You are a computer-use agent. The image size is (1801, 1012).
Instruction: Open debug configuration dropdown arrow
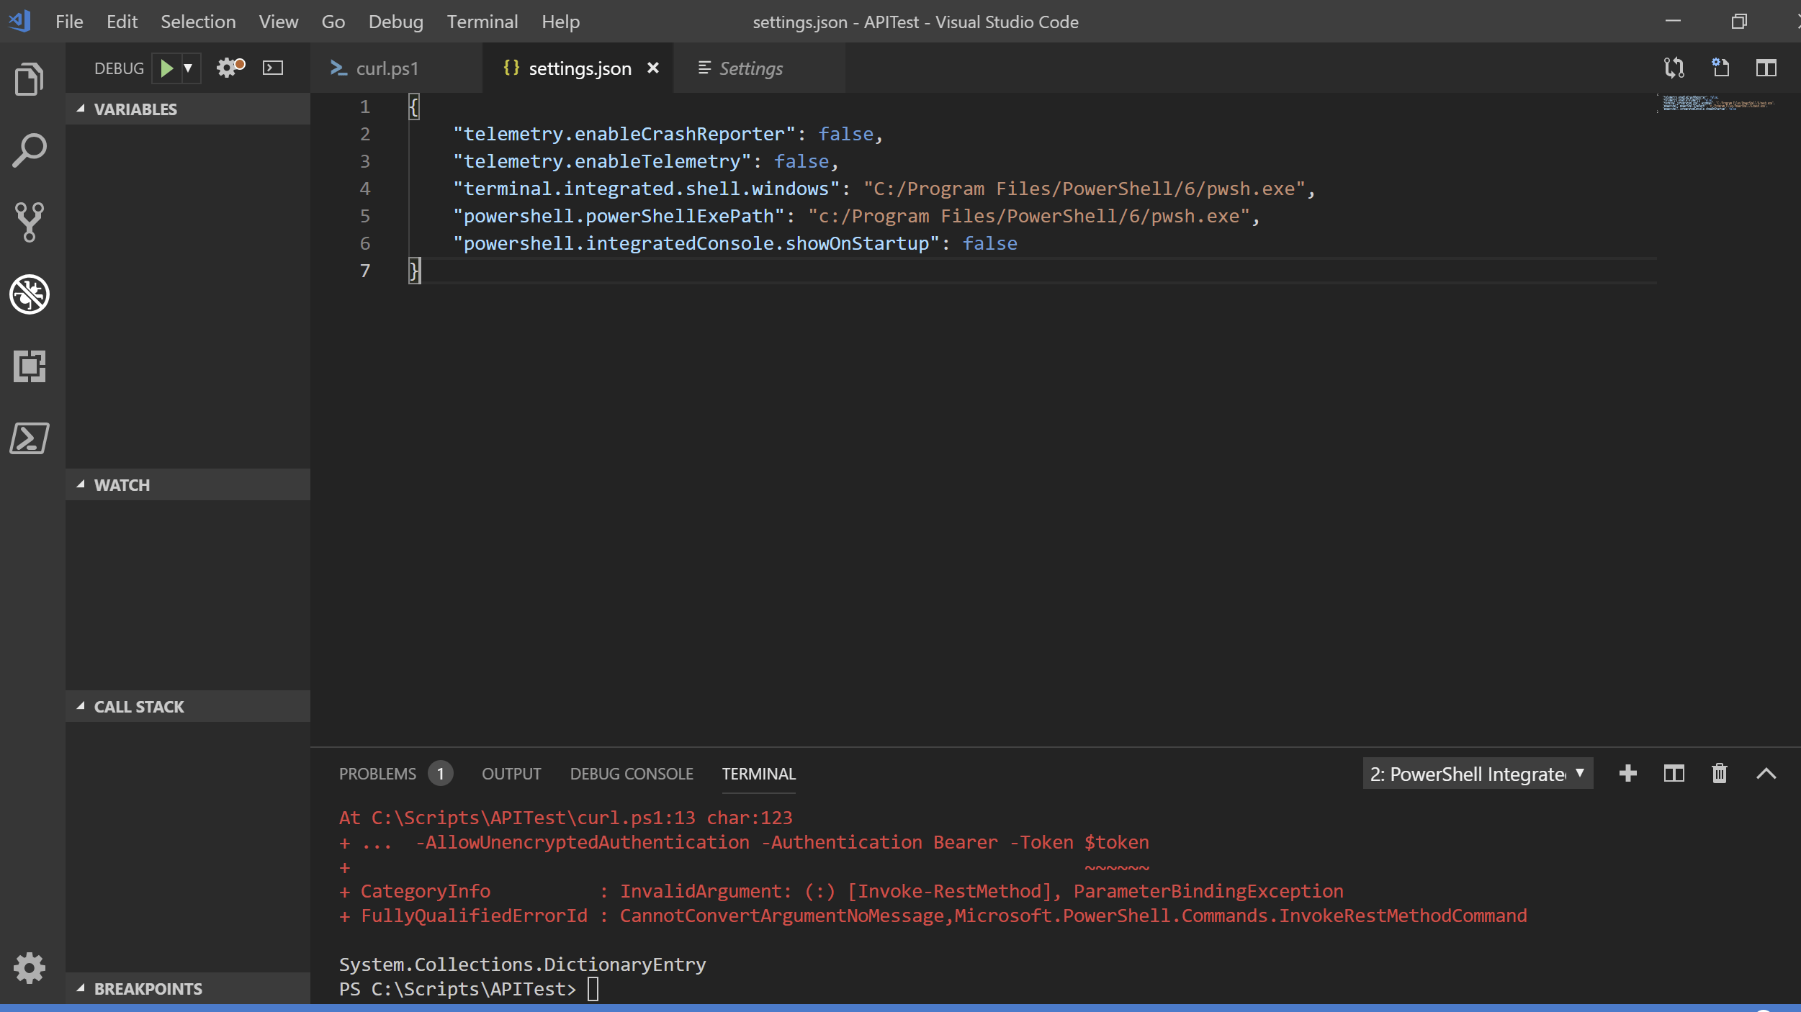pos(188,68)
